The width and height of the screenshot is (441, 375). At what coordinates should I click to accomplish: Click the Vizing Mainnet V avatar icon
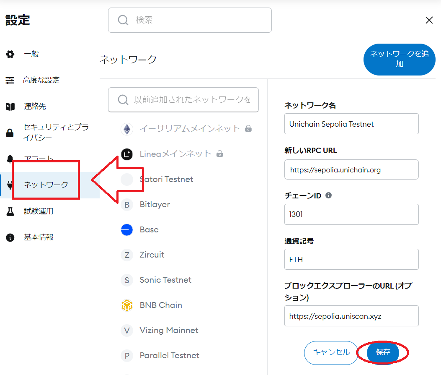tap(127, 331)
